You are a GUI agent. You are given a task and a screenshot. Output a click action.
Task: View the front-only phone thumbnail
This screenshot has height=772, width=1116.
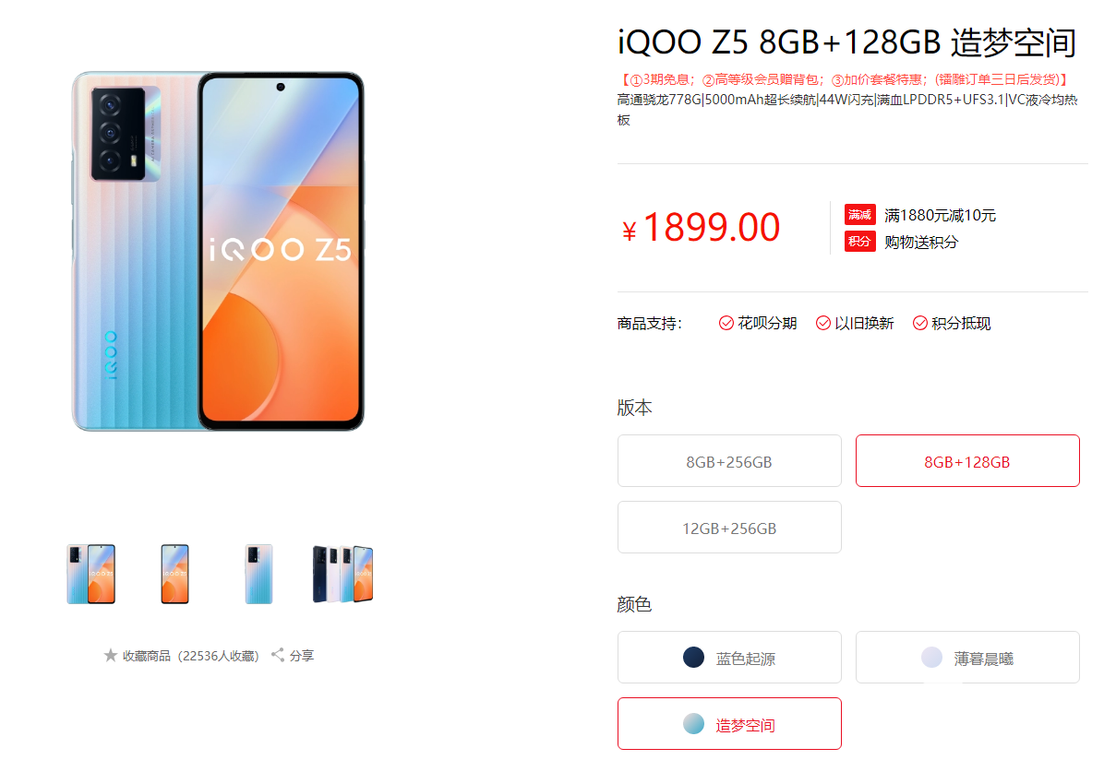click(174, 575)
